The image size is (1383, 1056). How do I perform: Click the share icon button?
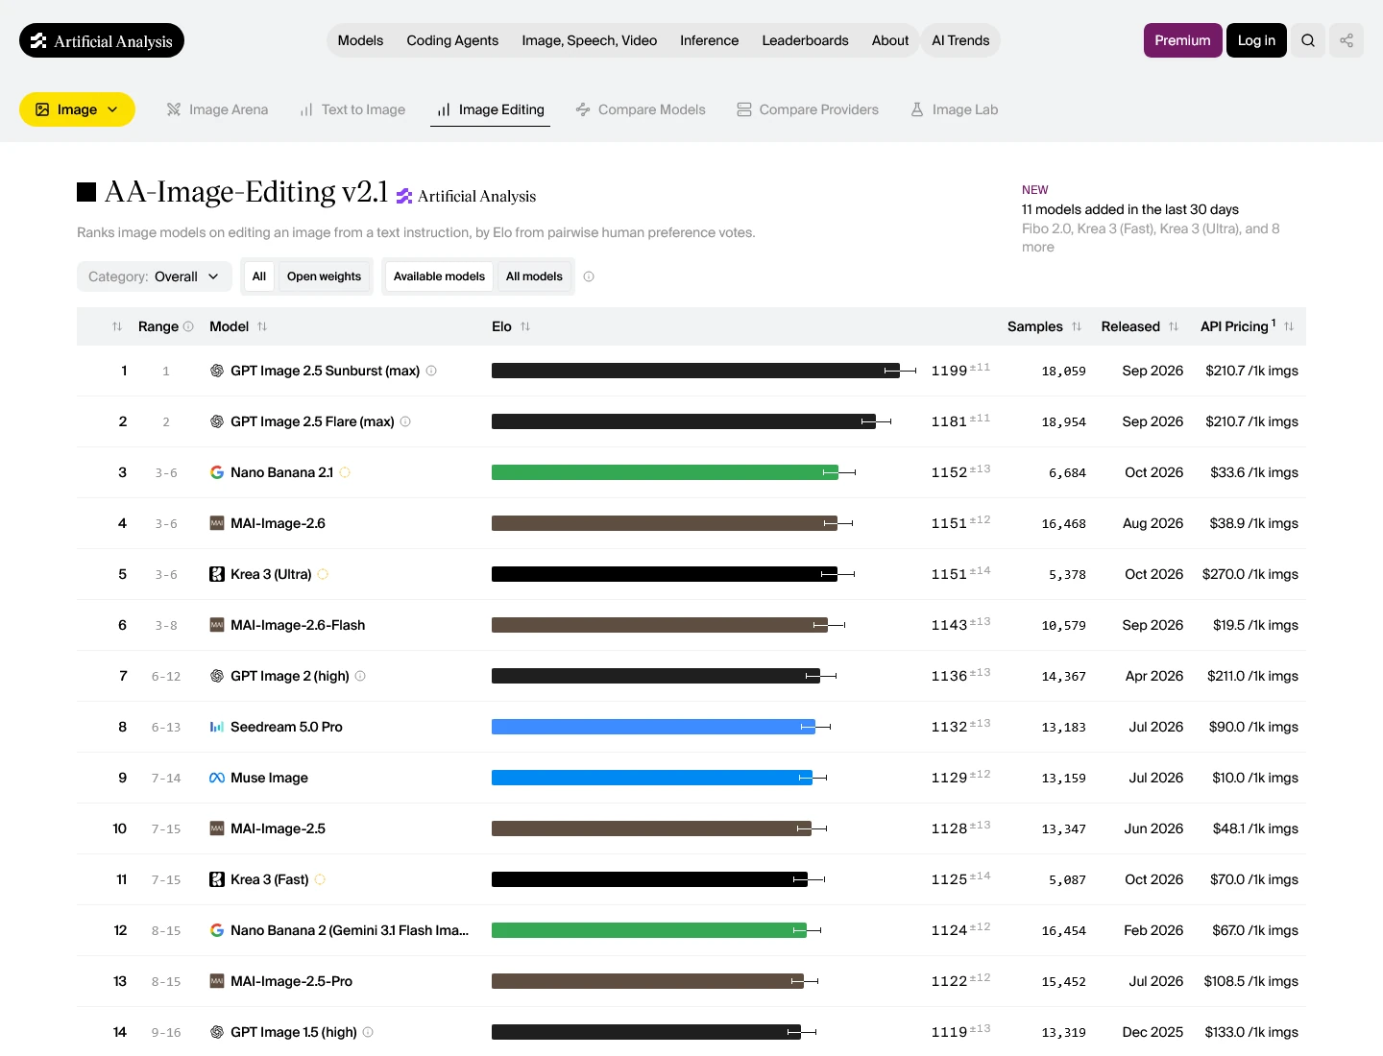(1347, 40)
